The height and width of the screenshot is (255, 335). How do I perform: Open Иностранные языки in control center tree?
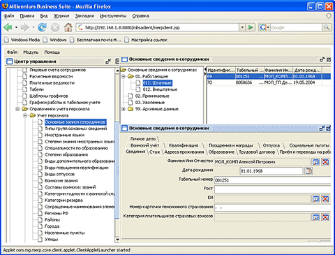64,135
